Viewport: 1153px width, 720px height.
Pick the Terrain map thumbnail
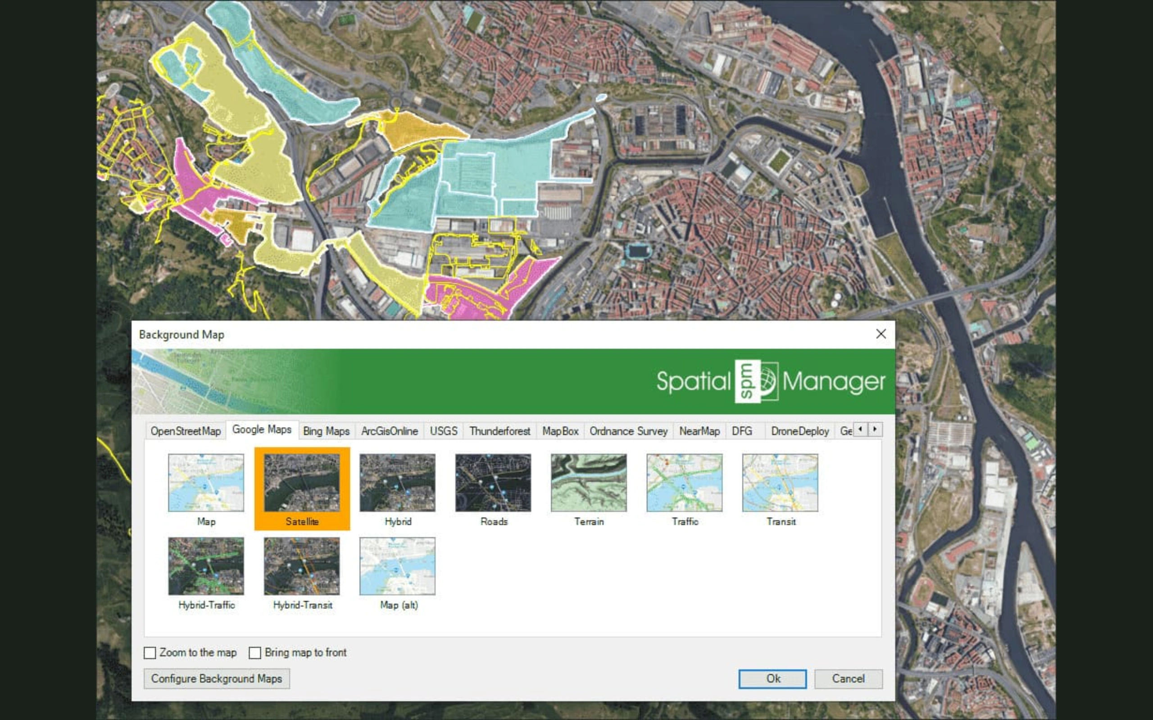[589, 482]
